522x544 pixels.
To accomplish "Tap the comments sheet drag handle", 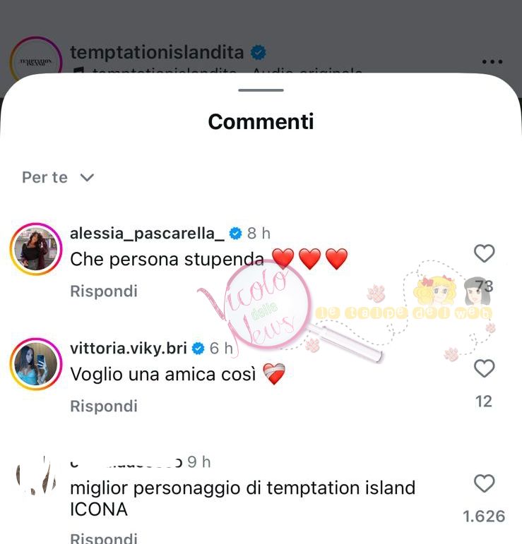I will pyautogui.click(x=261, y=90).
